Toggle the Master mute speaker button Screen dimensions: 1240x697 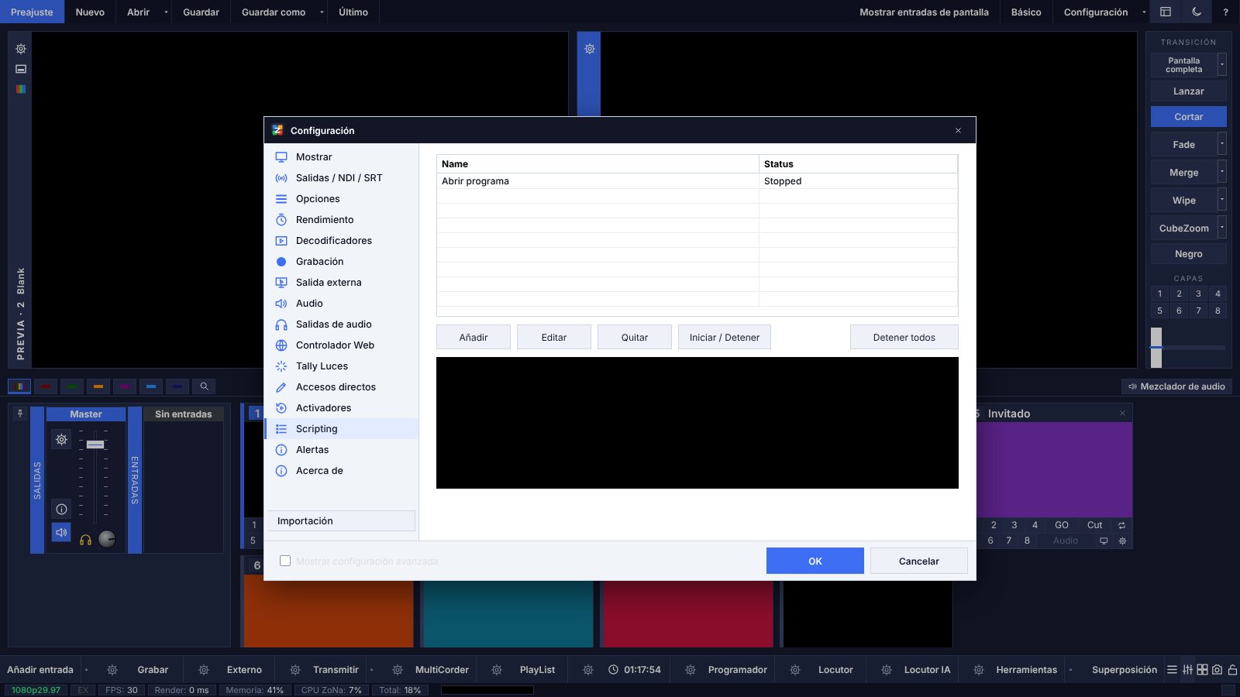[x=61, y=532]
